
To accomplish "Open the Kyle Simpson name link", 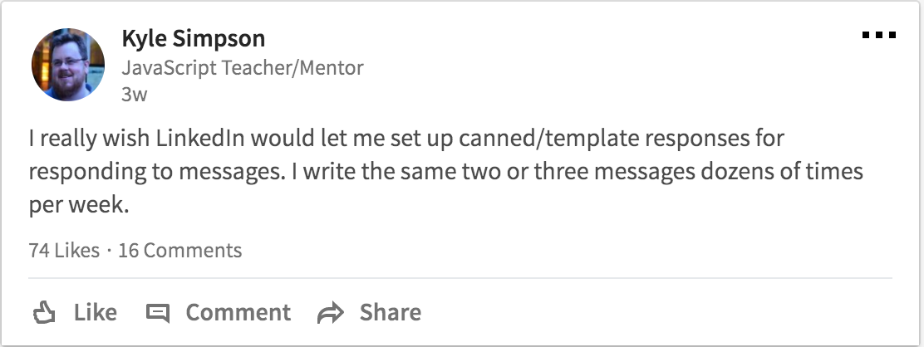I will pyautogui.click(x=194, y=39).
